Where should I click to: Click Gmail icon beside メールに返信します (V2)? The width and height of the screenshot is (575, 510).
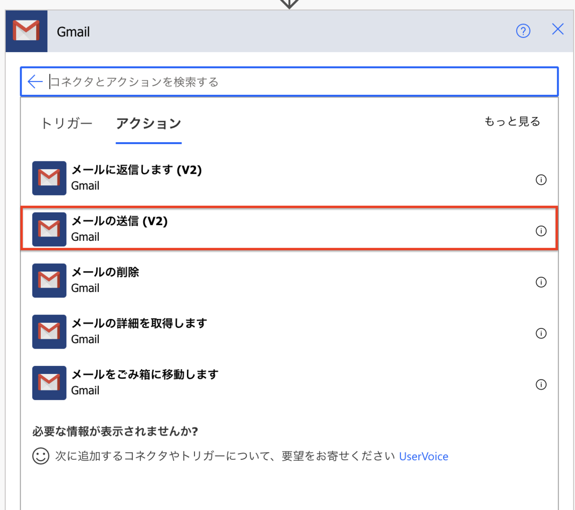tap(49, 178)
